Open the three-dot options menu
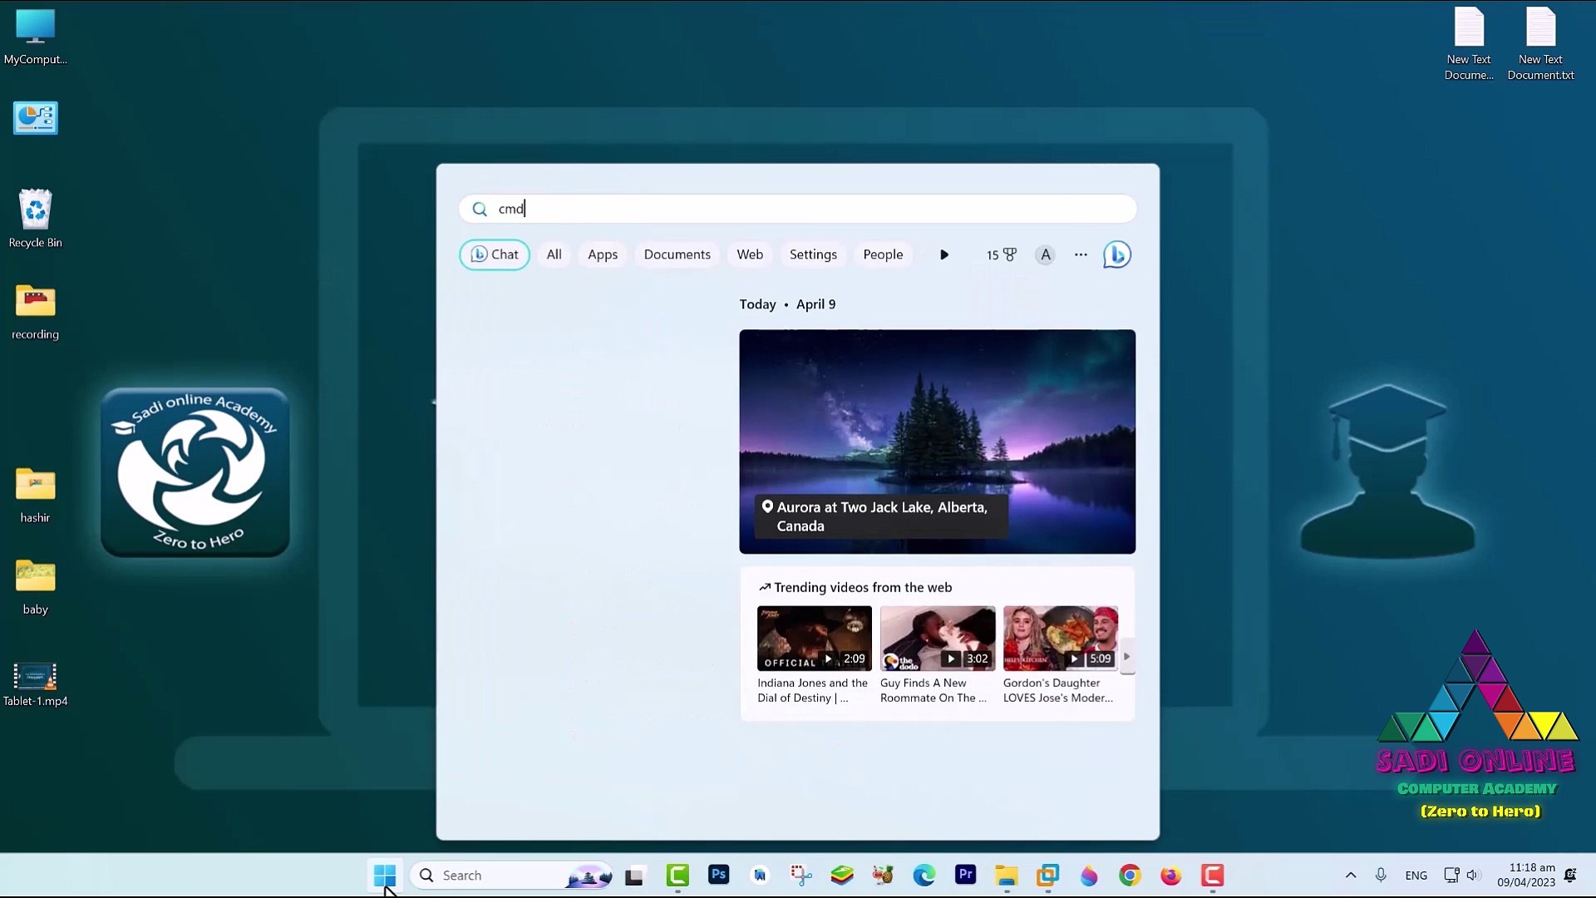 click(1080, 254)
